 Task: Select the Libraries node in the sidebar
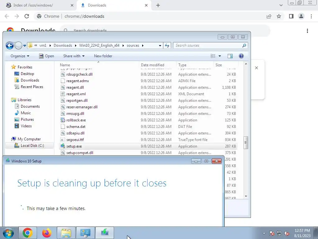pos(21,100)
